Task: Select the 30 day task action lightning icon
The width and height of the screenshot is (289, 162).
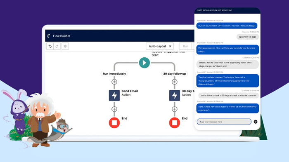Action: (174, 95)
